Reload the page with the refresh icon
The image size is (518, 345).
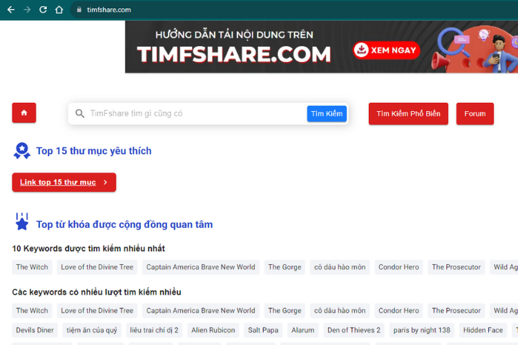(43, 10)
